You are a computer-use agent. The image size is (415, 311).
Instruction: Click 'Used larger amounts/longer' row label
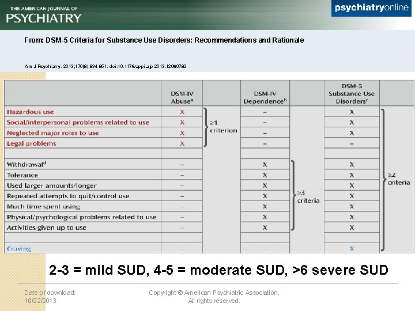(x=52, y=185)
